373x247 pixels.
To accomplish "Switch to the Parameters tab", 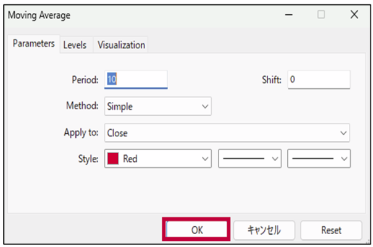I will coord(34,44).
